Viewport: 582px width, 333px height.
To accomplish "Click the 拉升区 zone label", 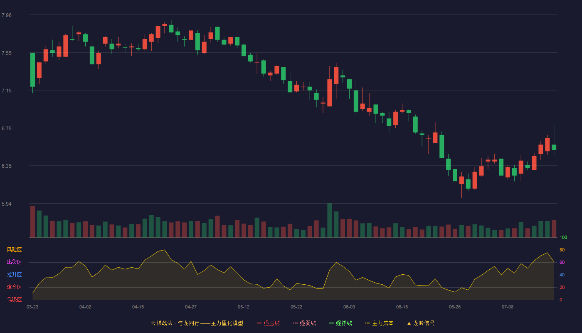I will [14, 275].
